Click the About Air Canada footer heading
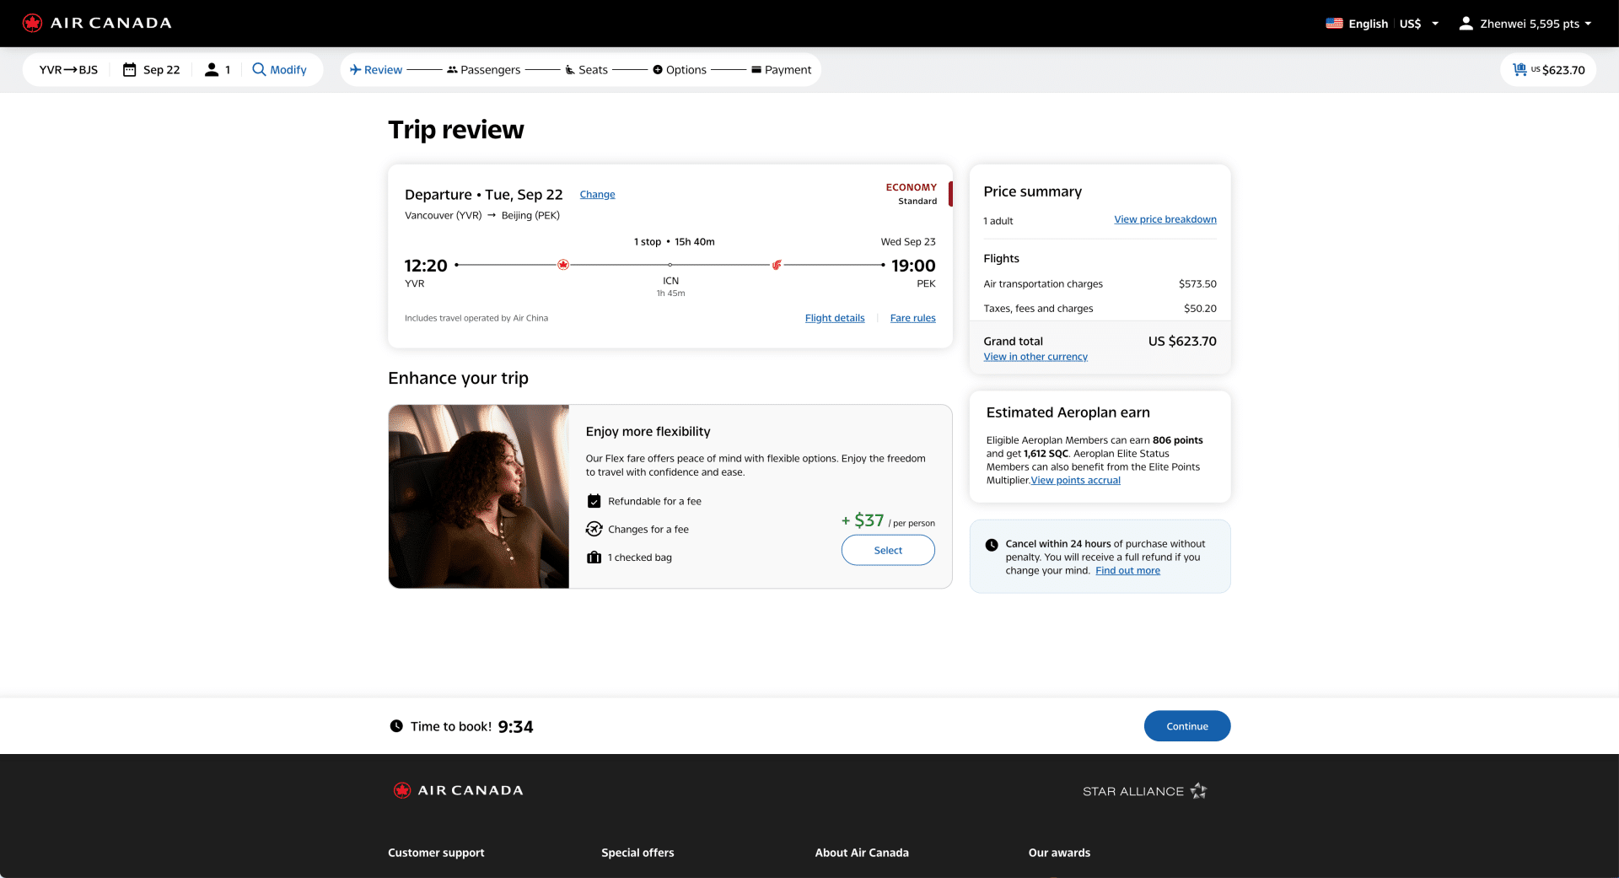This screenshot has width=1619, height=878. pyautogui.click(x=862, y=853)
